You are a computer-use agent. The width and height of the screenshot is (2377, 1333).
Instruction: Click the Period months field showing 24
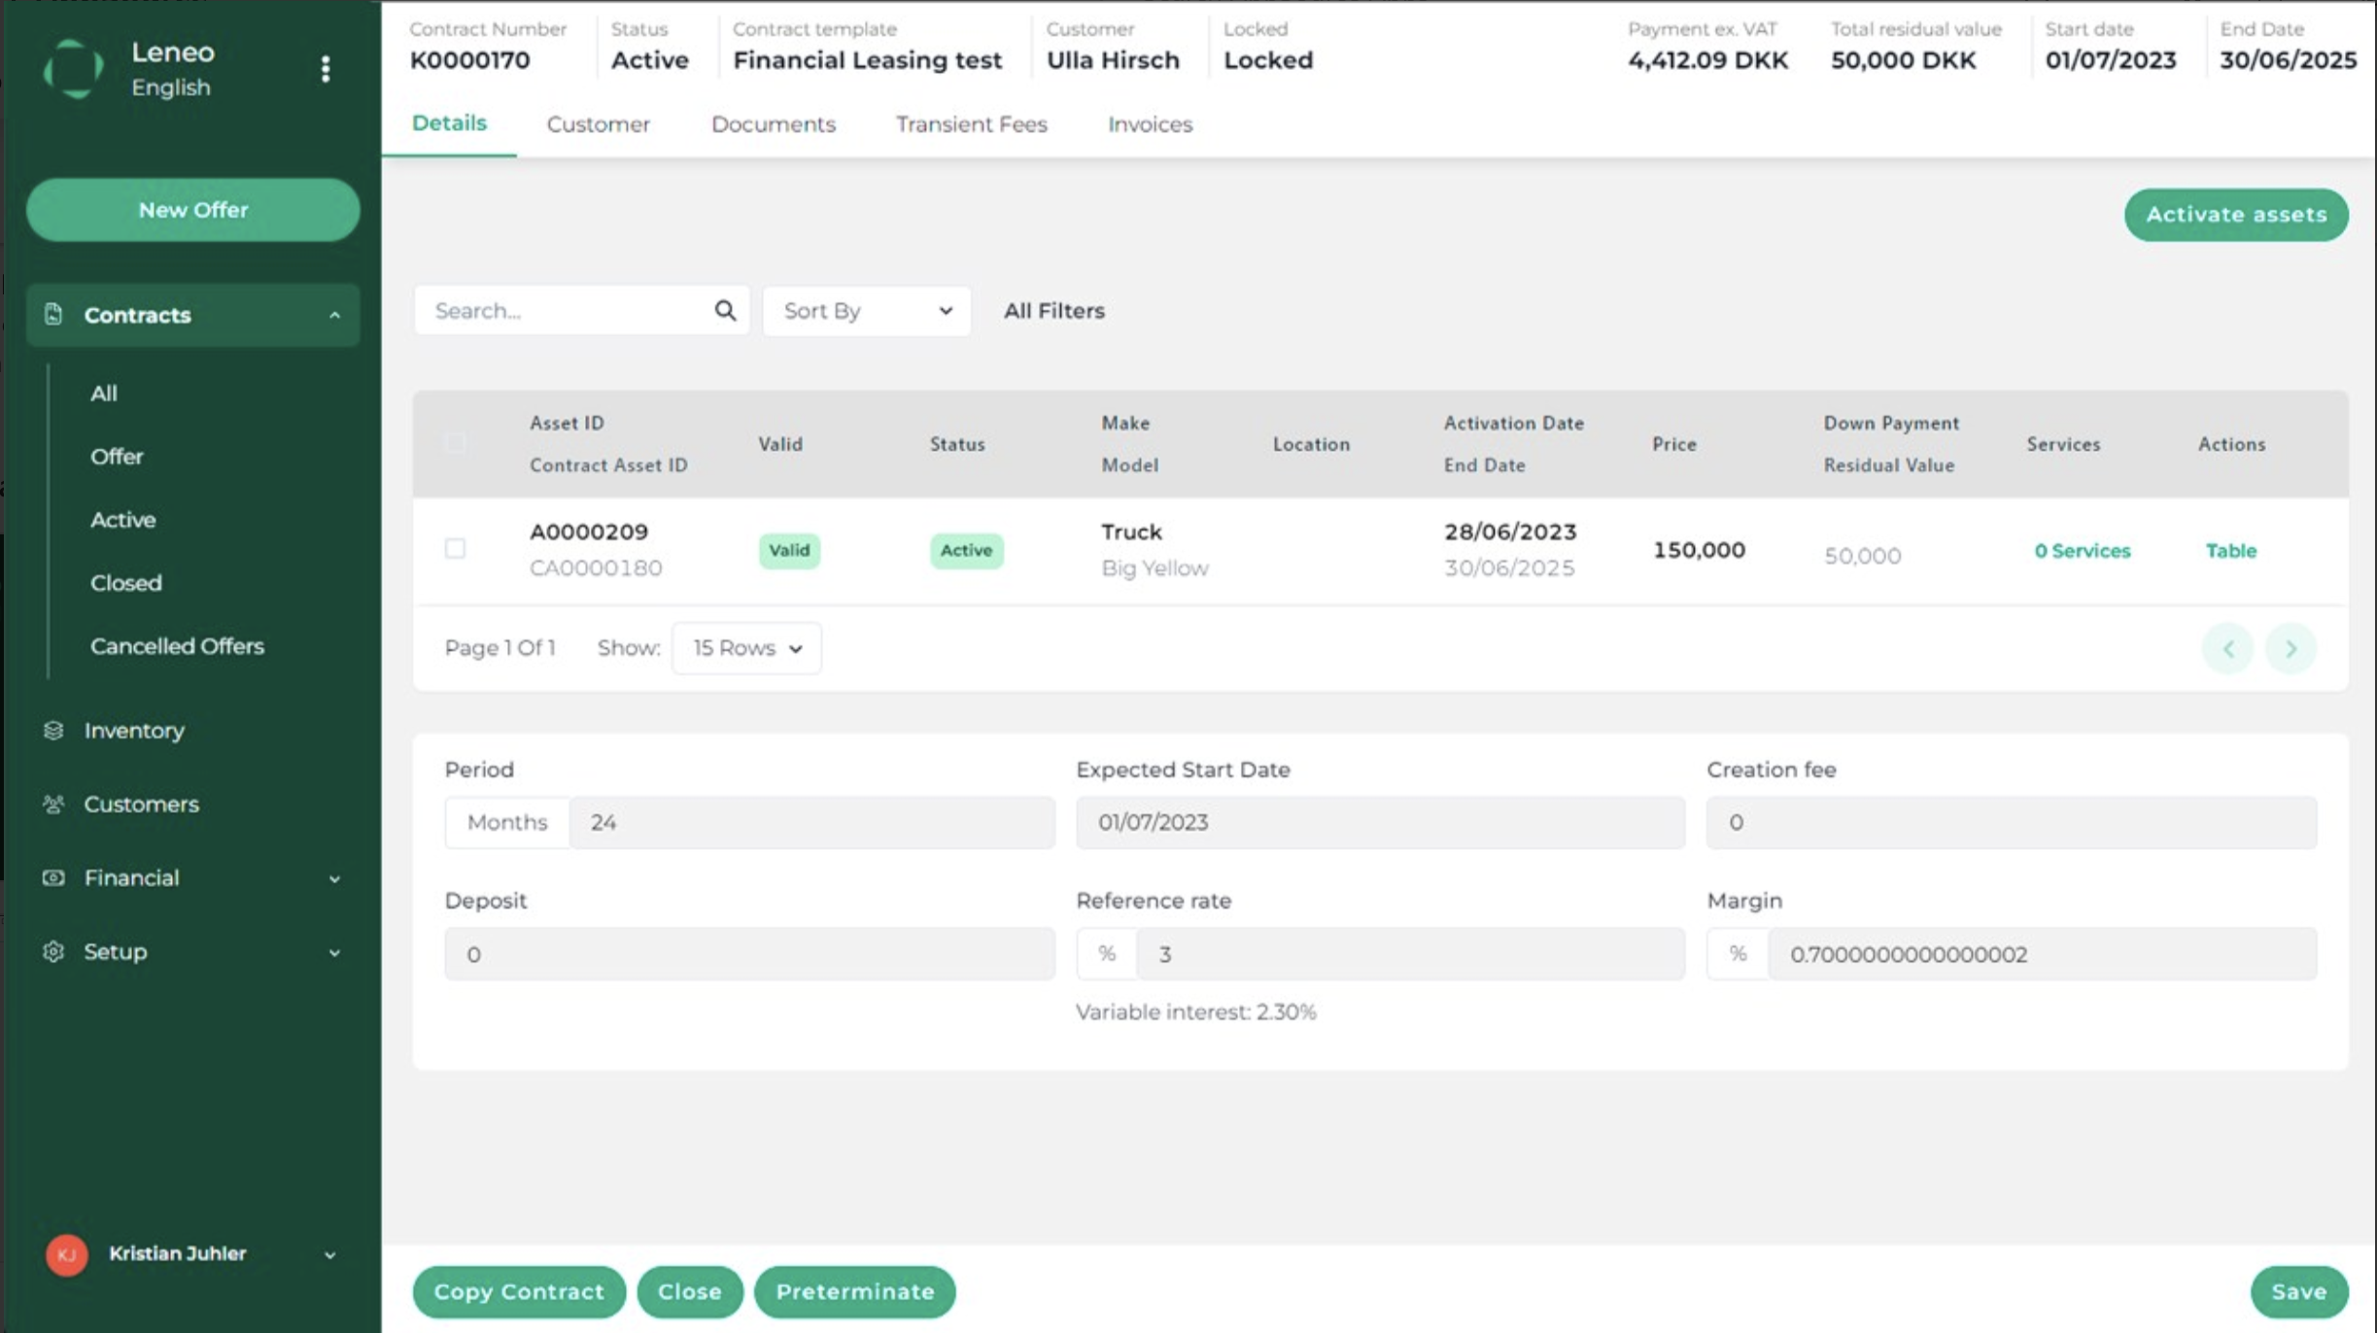811,822
